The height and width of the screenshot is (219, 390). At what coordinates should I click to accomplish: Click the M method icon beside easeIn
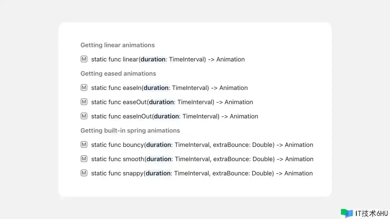(84, 88)
